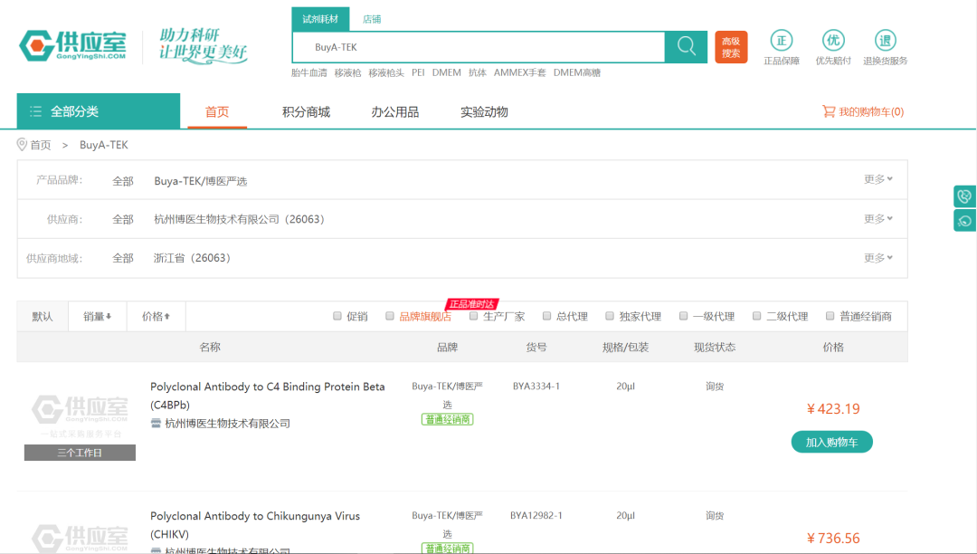977x554 pixels.
Task: Open the 全部分类 category menu
Action: click(99, 111)
